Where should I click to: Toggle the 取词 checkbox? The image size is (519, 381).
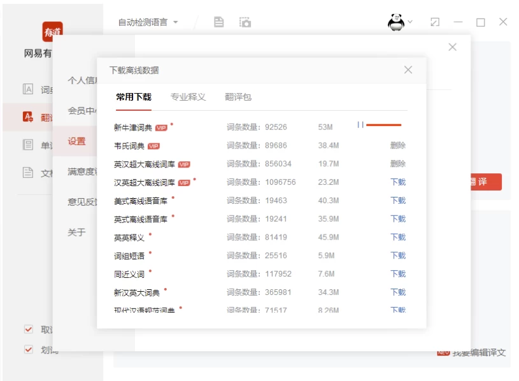(28, 329)
